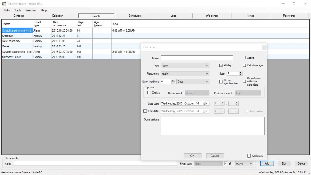The image size is (311, 175).
Task: Switch to the Passwords tab
Action: [289, 16]
